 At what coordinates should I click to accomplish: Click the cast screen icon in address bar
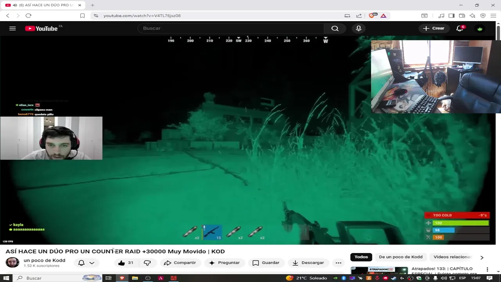point(347,16)
